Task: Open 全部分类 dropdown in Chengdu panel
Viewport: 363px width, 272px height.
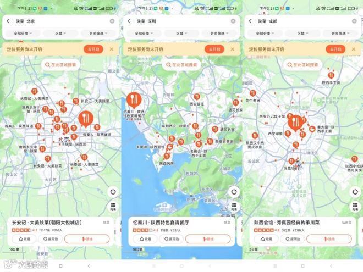Action: click(x=265, y=34)
